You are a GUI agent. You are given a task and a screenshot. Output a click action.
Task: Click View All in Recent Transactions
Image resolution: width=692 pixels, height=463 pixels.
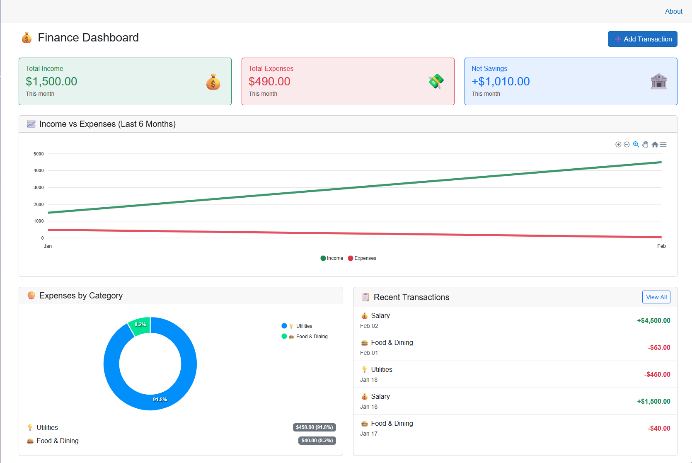(x=656, y=297)
